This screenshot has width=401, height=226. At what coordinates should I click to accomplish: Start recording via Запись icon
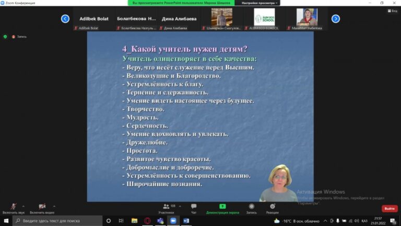tap(251, 207)
